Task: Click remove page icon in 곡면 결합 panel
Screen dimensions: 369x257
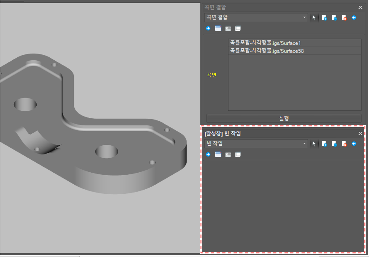Action: [x=334, y=18]
